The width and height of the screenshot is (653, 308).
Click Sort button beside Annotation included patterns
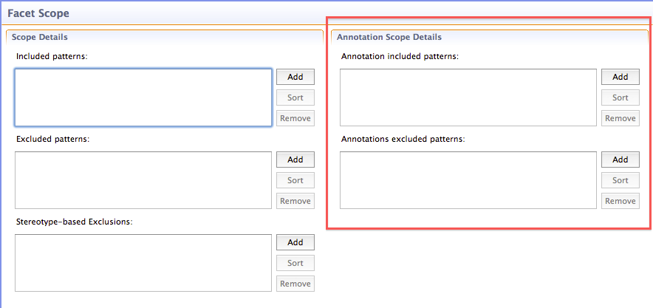pos(620,97)
